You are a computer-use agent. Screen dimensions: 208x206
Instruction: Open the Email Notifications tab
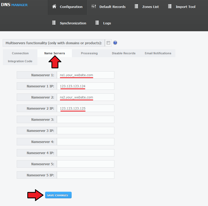pyautogui.click(x=158, y=53)
